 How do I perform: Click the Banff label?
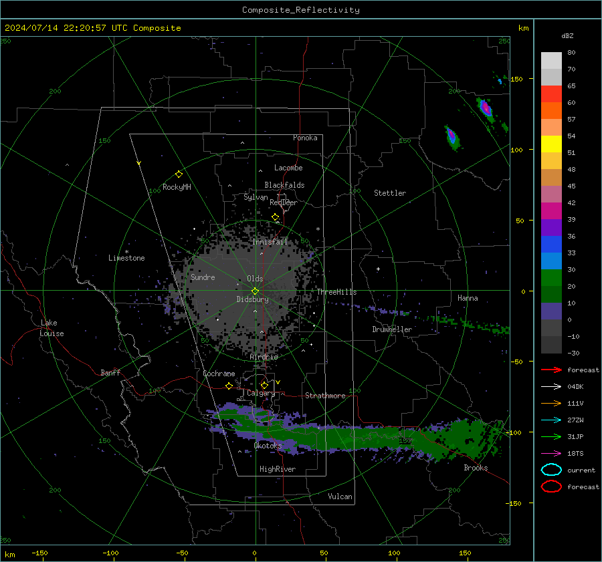click(x=110, y=372)
